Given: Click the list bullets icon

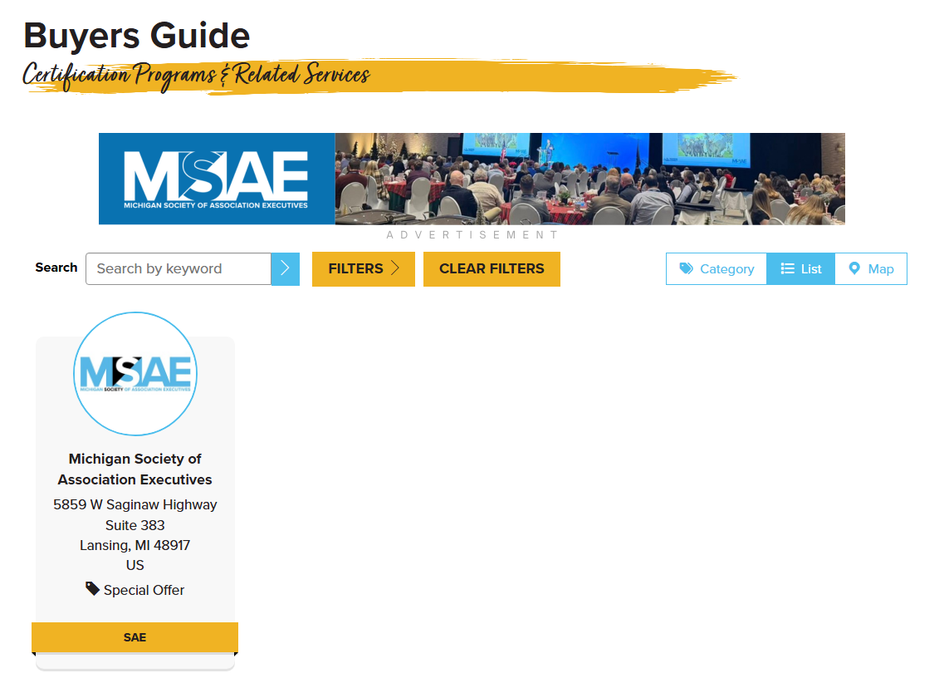Looking at the screenshot, I should pos(787,268).
